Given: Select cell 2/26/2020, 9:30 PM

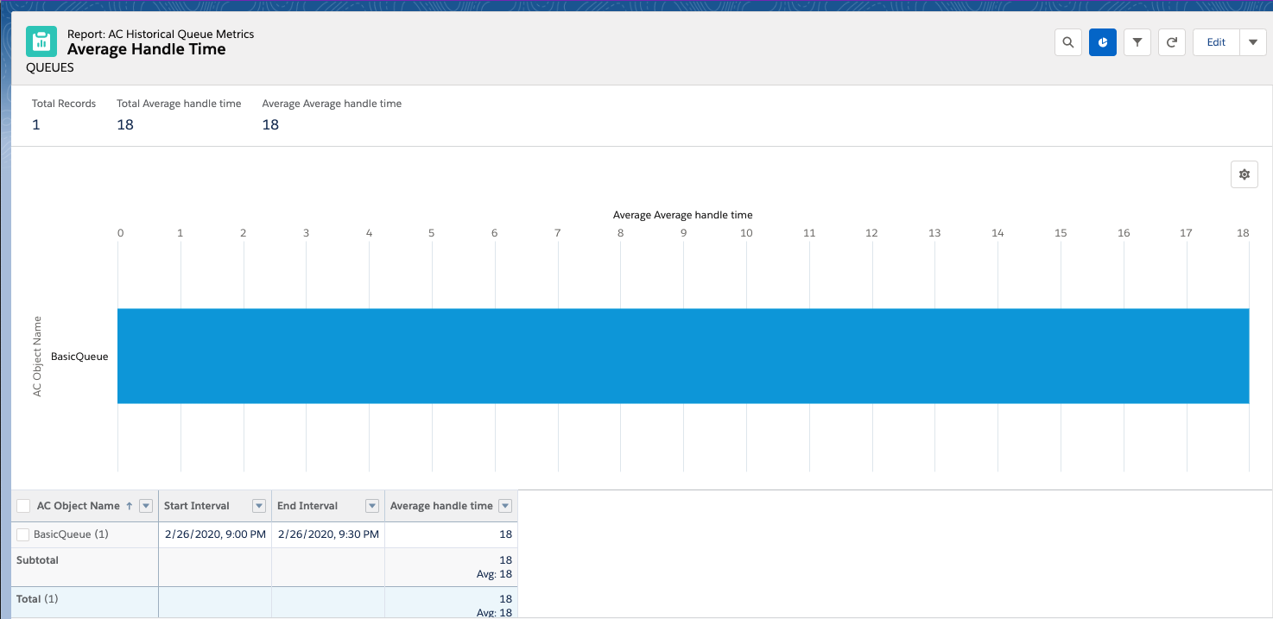Looking at the screenshot, I should coord(328,534).
